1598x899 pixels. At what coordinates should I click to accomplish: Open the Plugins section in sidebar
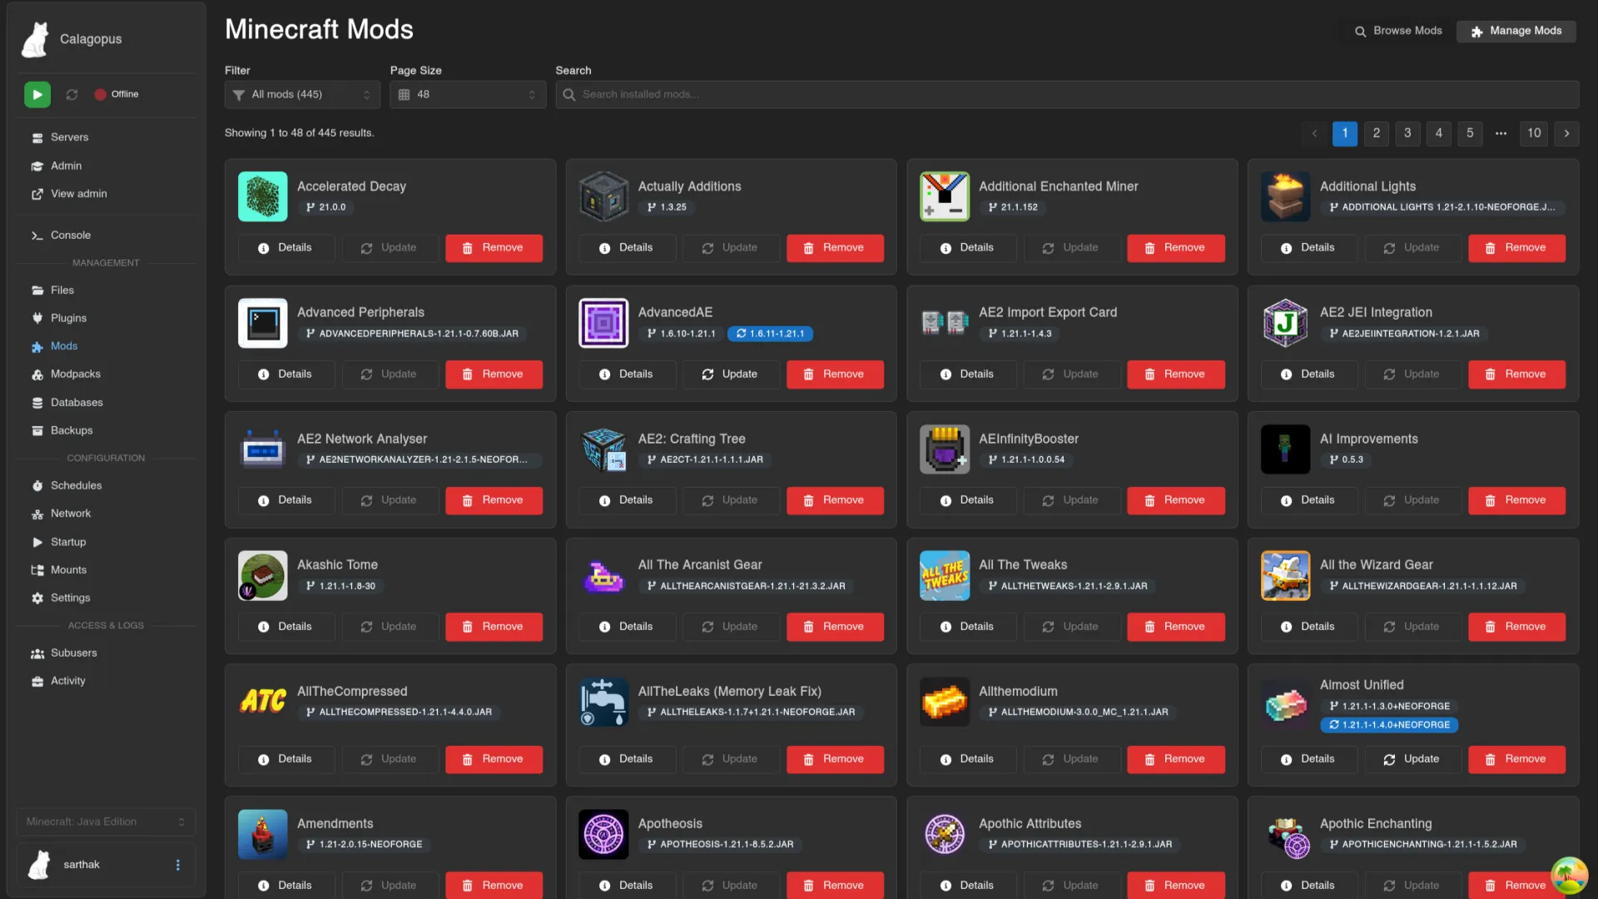click(68, 318)
